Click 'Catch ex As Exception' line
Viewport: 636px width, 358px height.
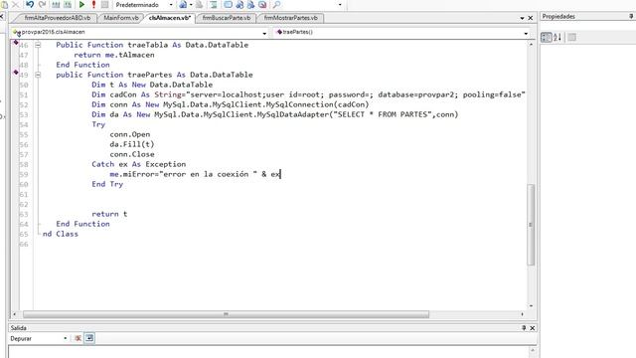[x=139, y=164]
